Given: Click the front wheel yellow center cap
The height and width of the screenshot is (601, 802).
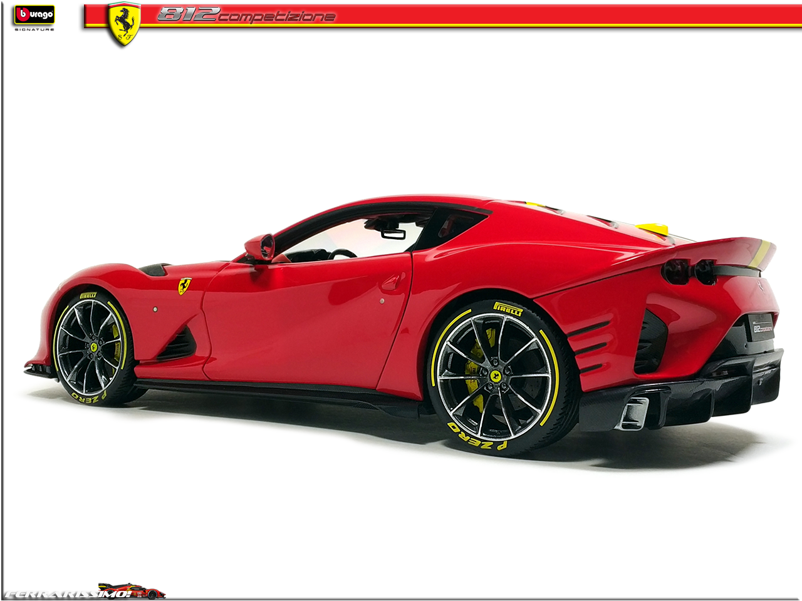Looking at the screenshot, I should (x=93, y=346).
